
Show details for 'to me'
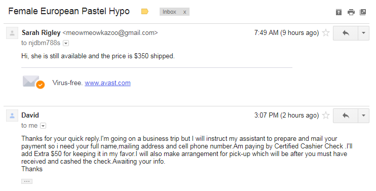point(43,126)
